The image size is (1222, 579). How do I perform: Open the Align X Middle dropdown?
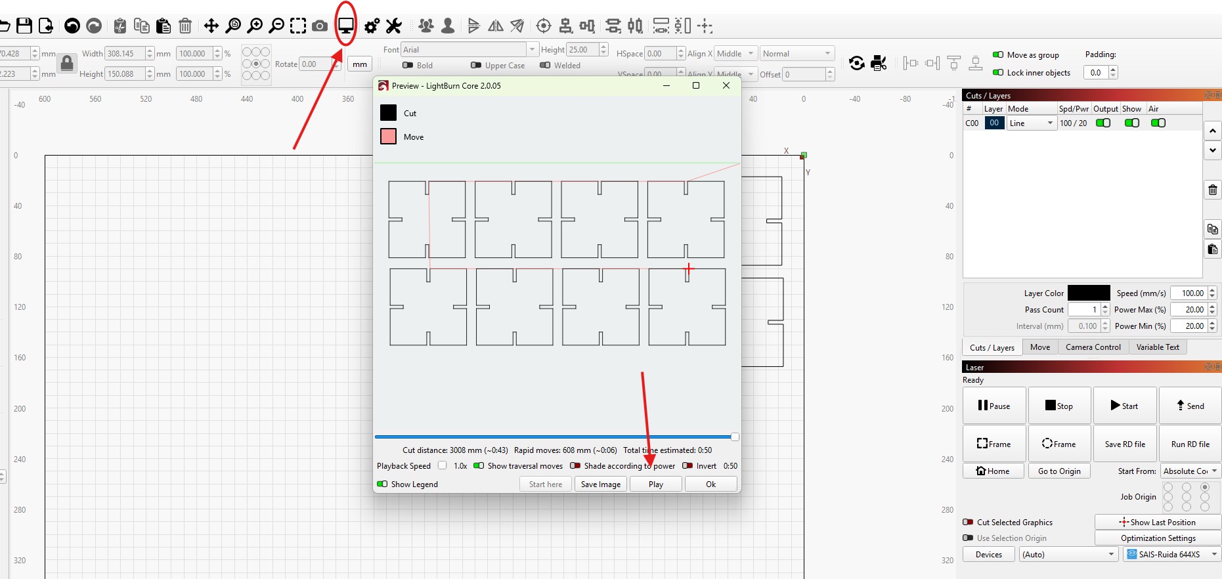click(736, 53)
